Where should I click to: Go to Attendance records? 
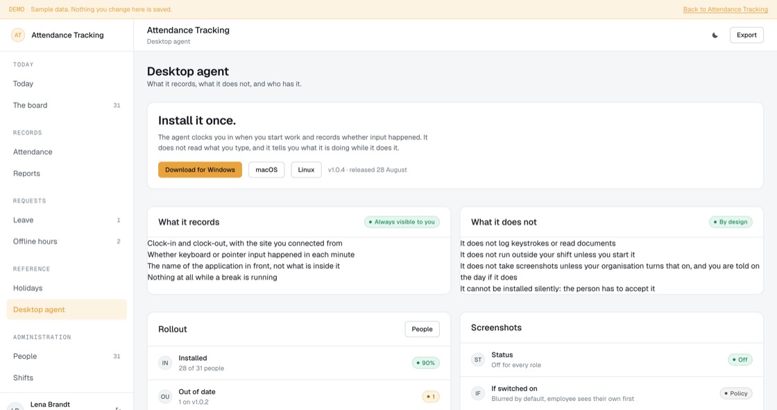coord(67,152)
